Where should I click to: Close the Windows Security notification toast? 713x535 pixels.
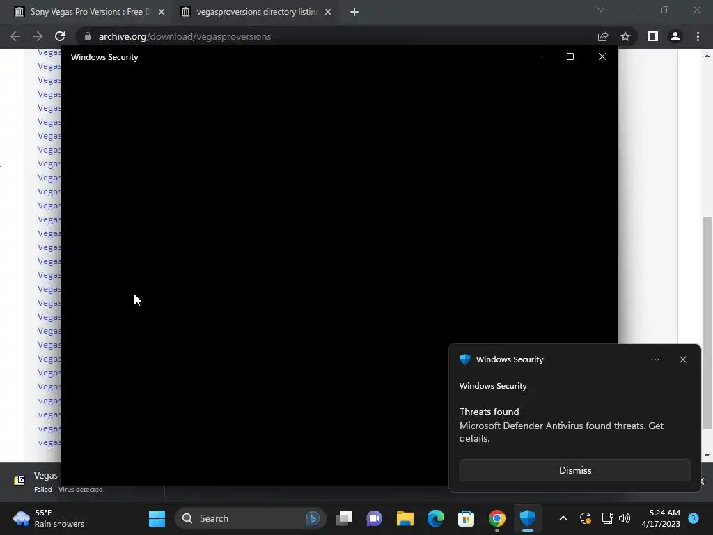tap(682, 359)
